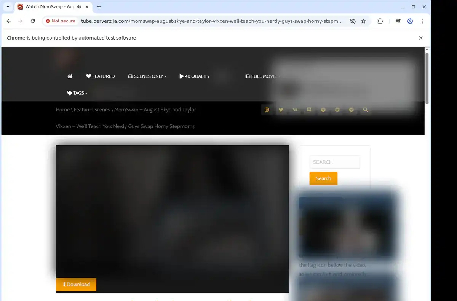Open a new browser tab
457x301 pixels.
click(x=99, y=7)
